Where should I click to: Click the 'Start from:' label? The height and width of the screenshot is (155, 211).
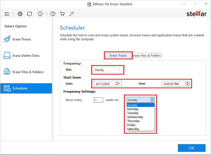[x=72, y=77]
